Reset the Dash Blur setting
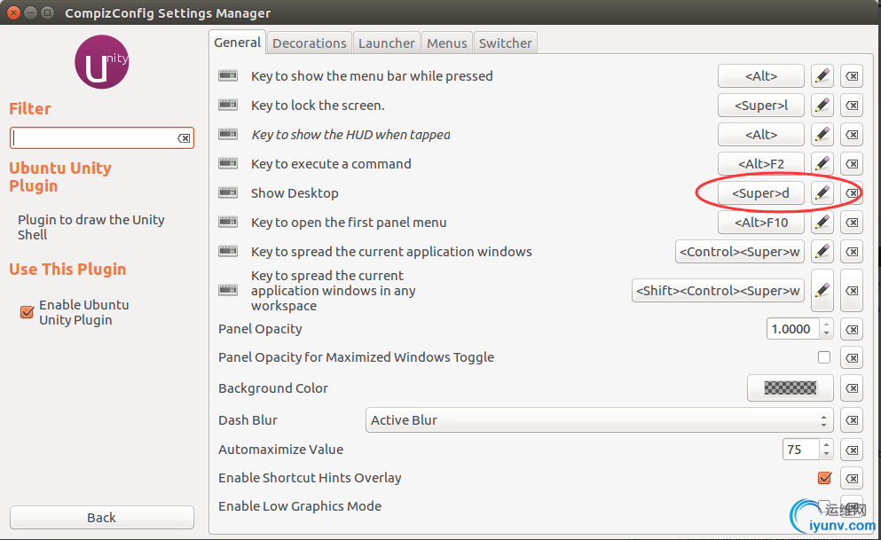 (x=852, y=420)
